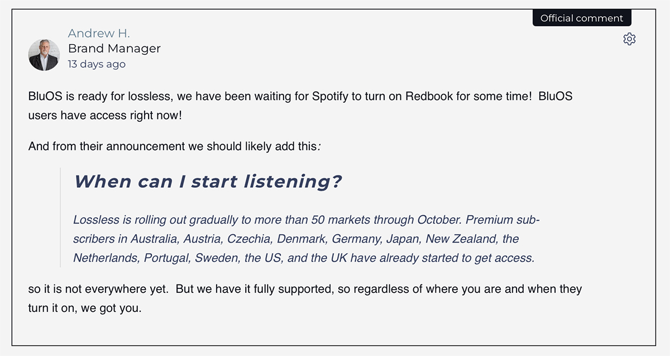The image size is (670, 356).
Task: Click Andrew H.'s profile avatar photo
Action: (x=44, y=55)
